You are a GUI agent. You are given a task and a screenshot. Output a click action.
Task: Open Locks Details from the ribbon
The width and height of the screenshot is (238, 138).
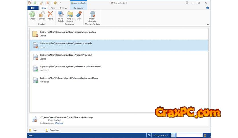(61, 14)
